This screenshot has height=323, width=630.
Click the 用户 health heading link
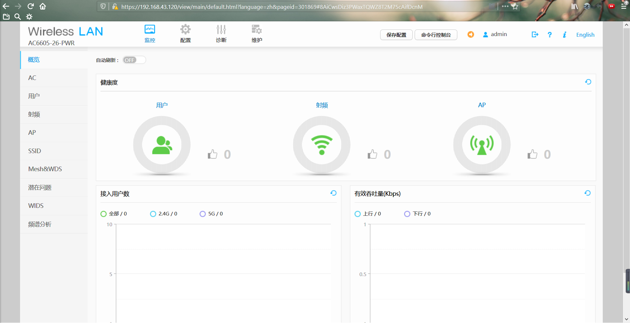(162, 105)
